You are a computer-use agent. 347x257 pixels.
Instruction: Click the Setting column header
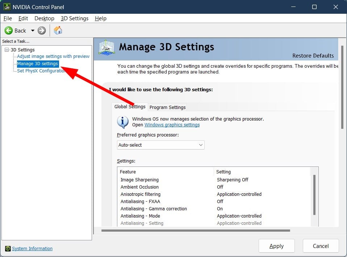[262, 172]
